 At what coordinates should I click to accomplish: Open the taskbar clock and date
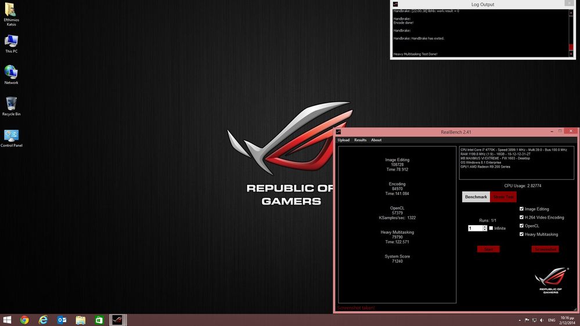(567, 320)
